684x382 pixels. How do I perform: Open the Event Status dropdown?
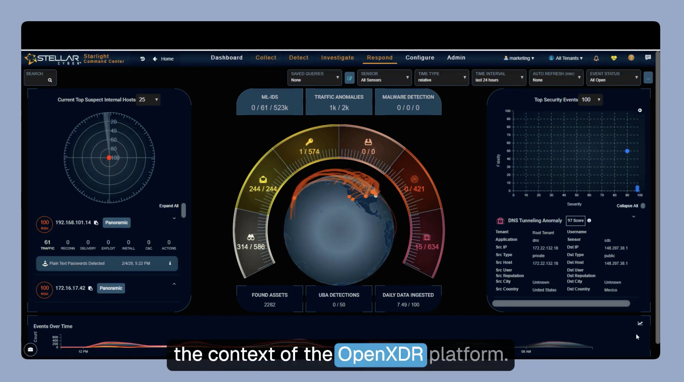(613, 77)
